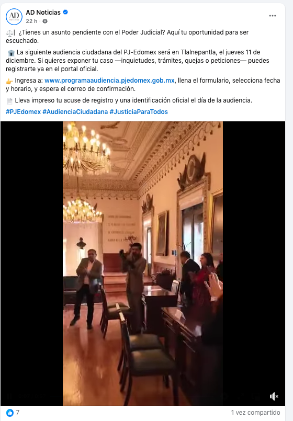This screenshot has height=421, width=293.
Task: Click the blue like reaction icon
Action: [10, 413]
